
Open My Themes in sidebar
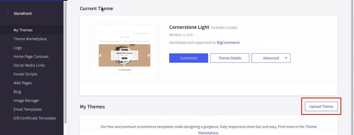23,30
